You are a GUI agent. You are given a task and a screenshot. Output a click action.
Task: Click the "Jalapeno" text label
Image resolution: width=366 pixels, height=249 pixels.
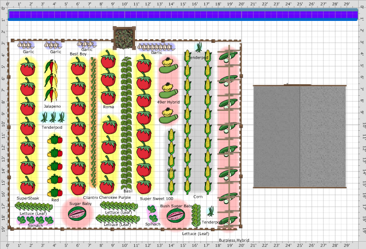[x=52, y=106]
